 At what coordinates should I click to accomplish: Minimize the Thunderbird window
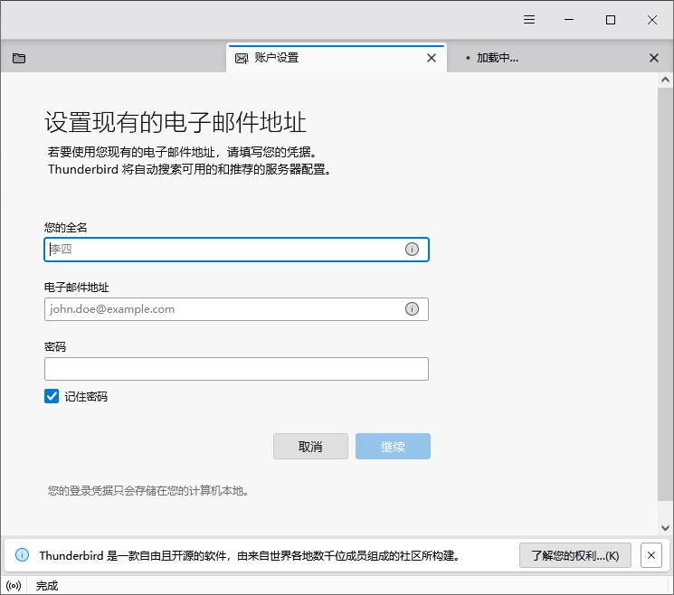pos(569,20)
